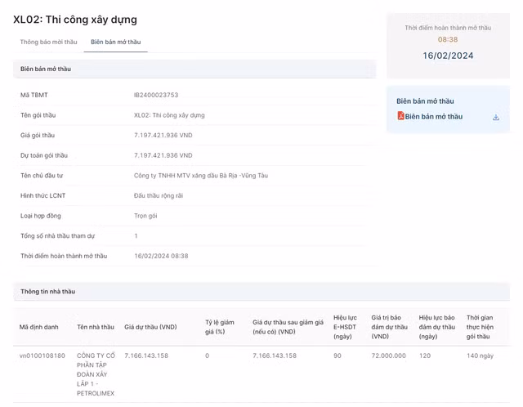Open the Biên bản mở thầu PDF link

point(433,117)
